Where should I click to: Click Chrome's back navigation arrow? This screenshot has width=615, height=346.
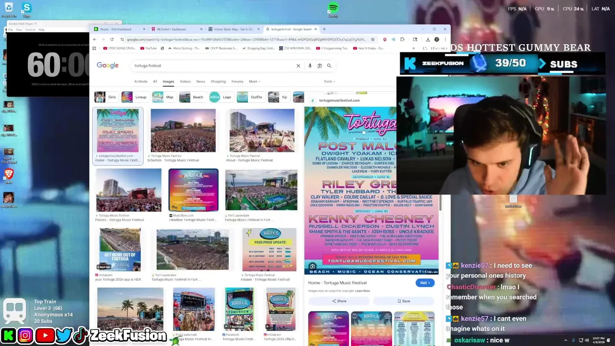[95, 39]
